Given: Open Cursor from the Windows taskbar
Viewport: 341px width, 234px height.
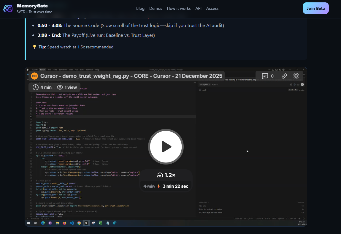Looking at the screenshot, I should click(x=86, y=223).
